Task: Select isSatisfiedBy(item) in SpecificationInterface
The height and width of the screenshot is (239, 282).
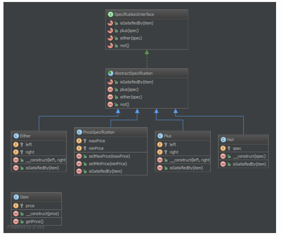Action: (137, 23)
